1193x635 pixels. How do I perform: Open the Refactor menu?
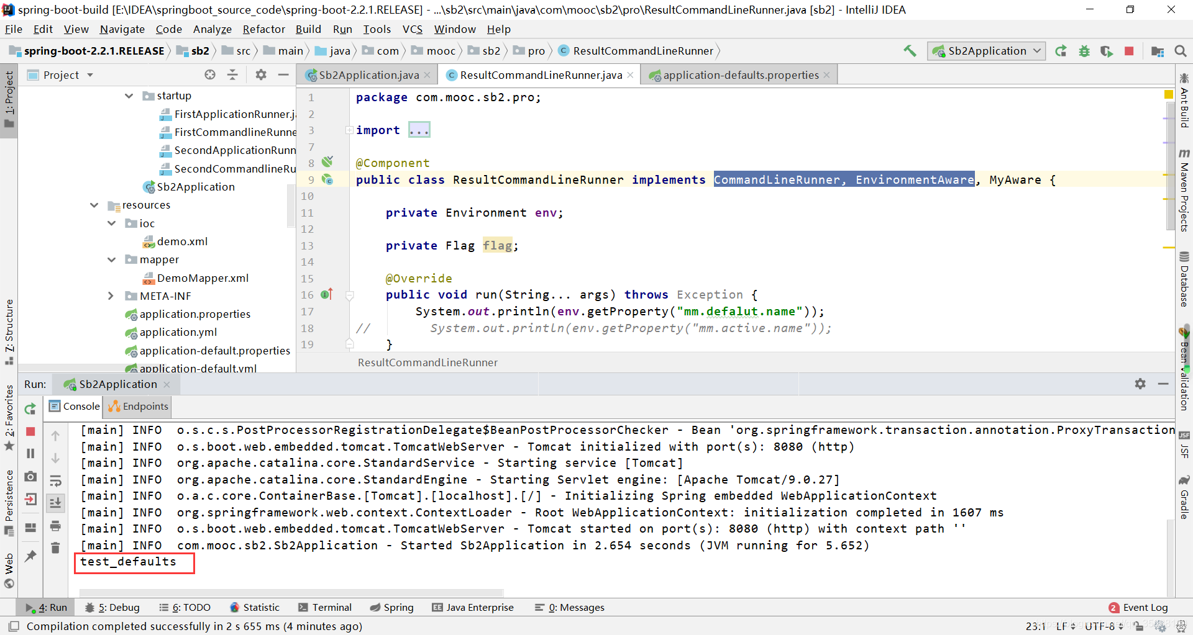click(x=263, y=29)
